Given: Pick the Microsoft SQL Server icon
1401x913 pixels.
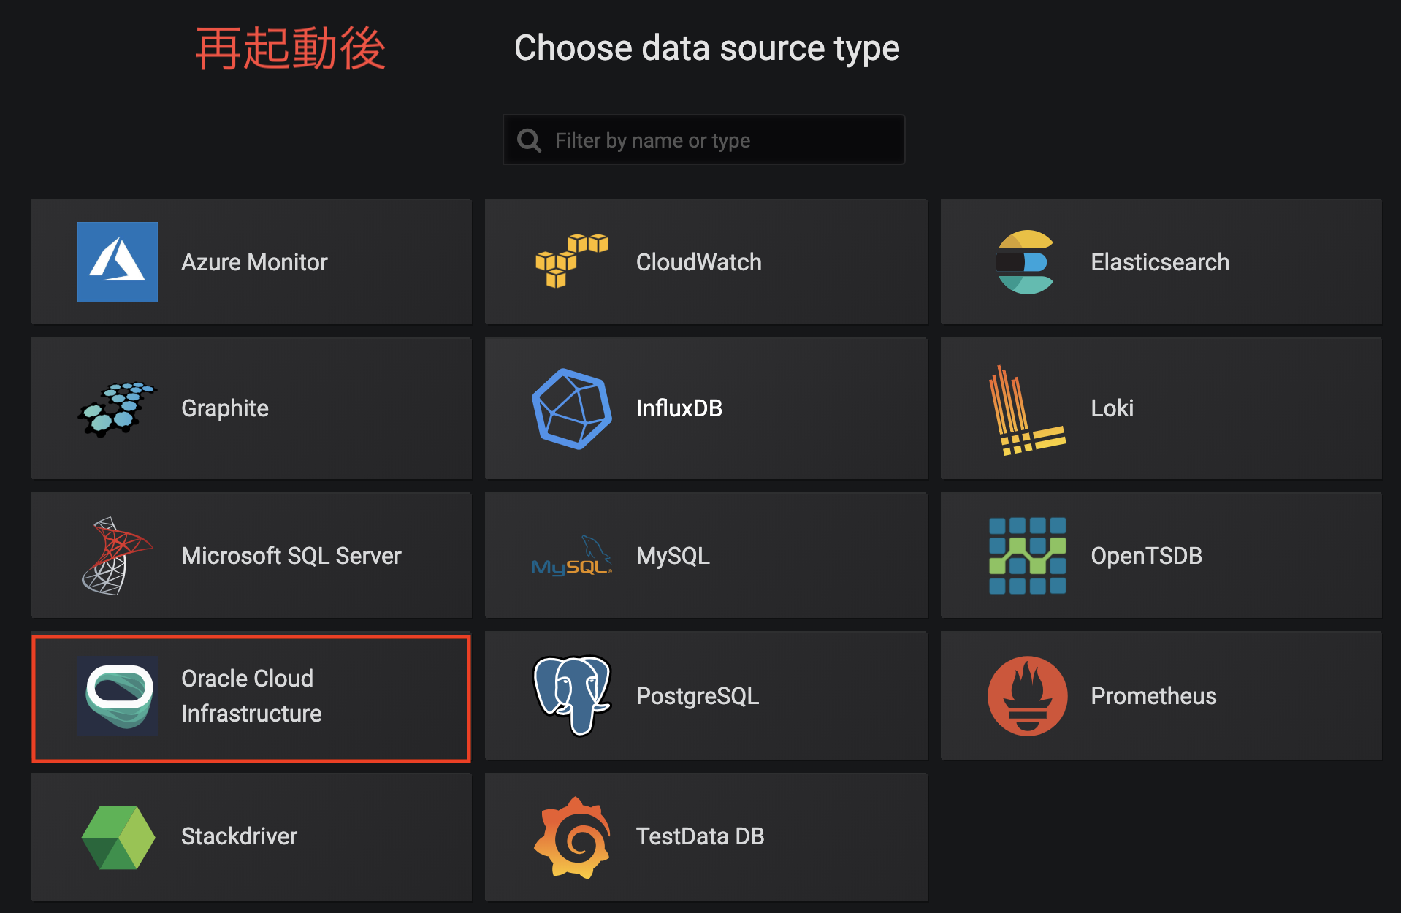Looking at the screenshot, I should click(x=117, y=556).
